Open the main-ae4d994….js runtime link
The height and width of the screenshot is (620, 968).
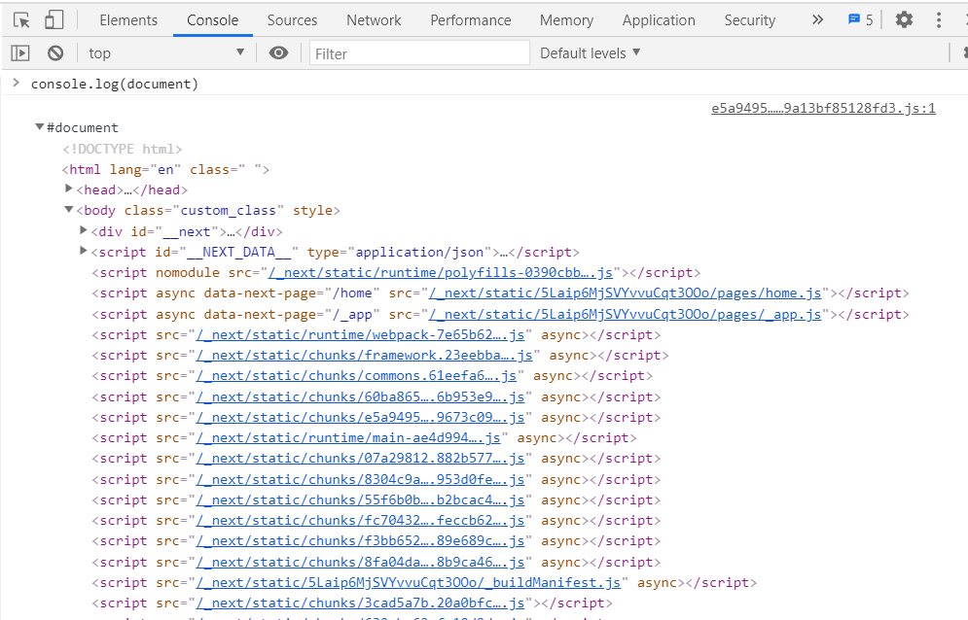(x=348, y=438)
